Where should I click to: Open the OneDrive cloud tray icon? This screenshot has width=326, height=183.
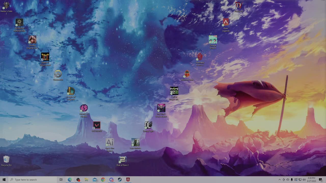(x=288, y=180)
